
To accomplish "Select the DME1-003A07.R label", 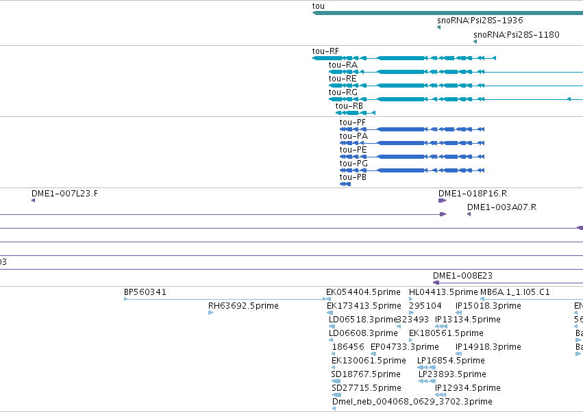I will pos(501,207).
